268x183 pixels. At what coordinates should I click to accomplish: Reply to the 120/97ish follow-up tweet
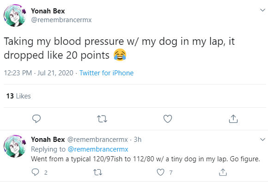click(x=36, y=172)
